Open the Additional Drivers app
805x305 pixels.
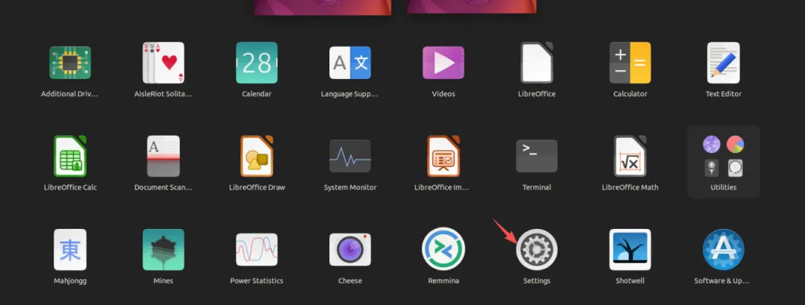point(70,63)
